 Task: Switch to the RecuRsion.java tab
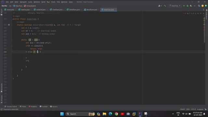click(x=92, y=9)
